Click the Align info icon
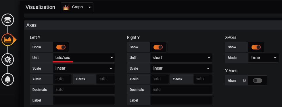The height and width of the screenshot is (107, 282). point(244,80)
